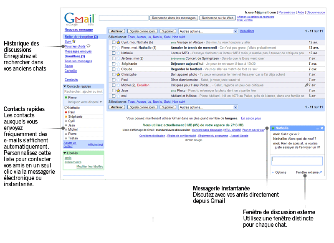
Task: Click the Gmail search text field
Action: pyautogui.click(x=124, y=18)
